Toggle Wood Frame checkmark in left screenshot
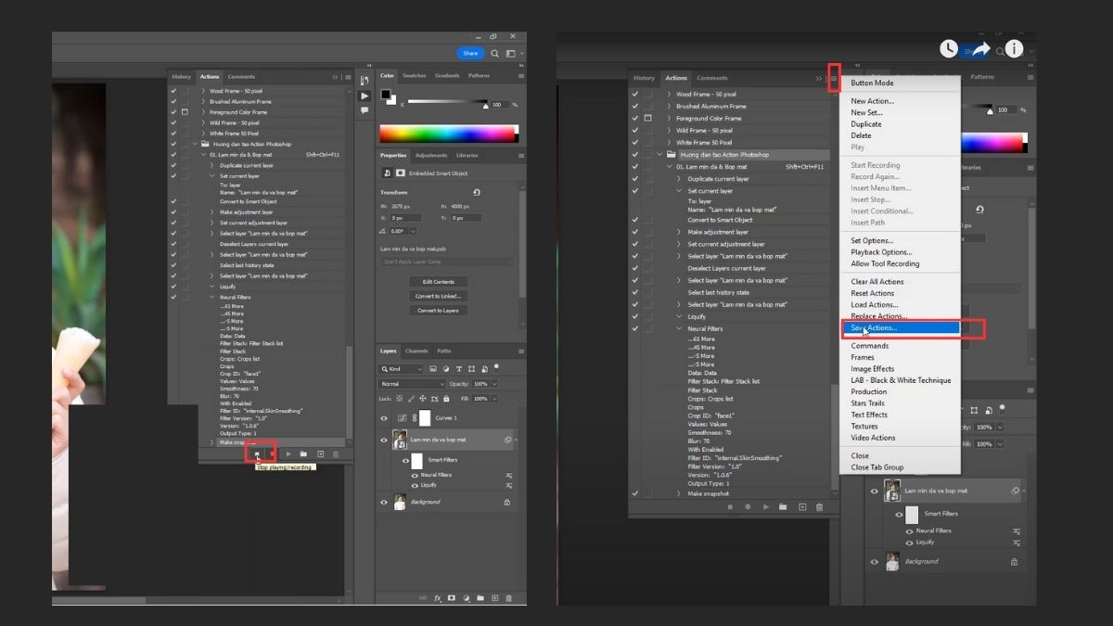Image resolution: width=1113 pixels, height=626 pixels. (x=173, y=91)
